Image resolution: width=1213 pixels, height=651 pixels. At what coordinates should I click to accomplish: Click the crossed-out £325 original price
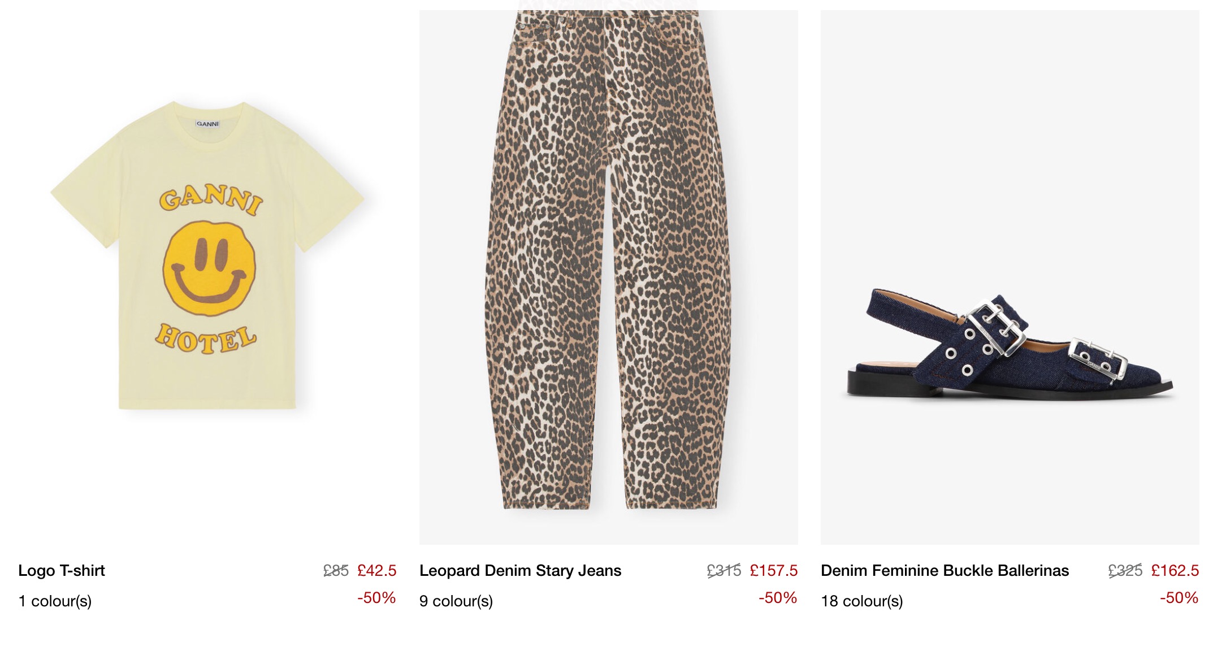coord(1125,571)
